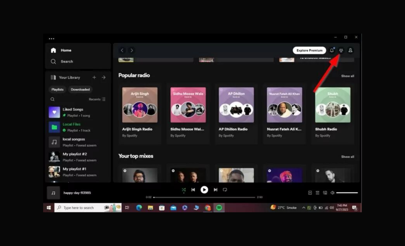
Task: Open the user profile menu
Action: click(350, 50)
